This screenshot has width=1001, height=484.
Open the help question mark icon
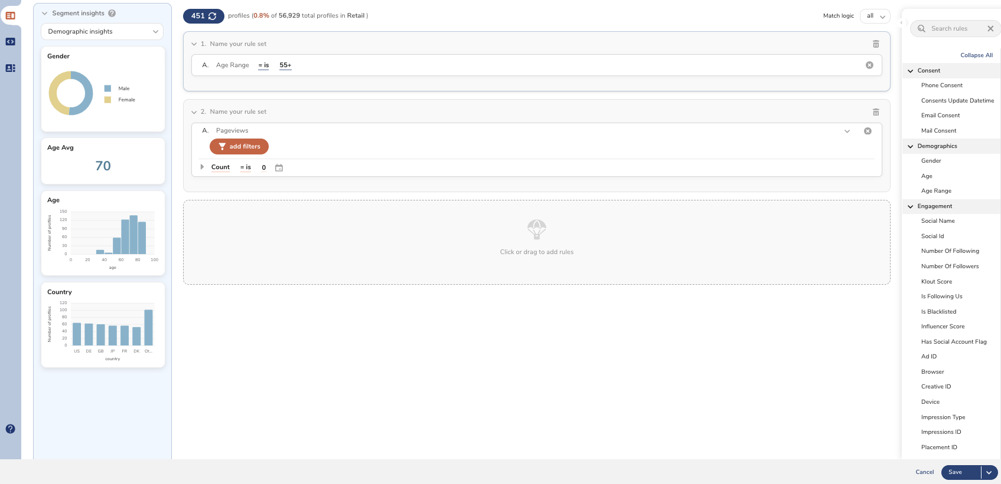coord(10,429)
